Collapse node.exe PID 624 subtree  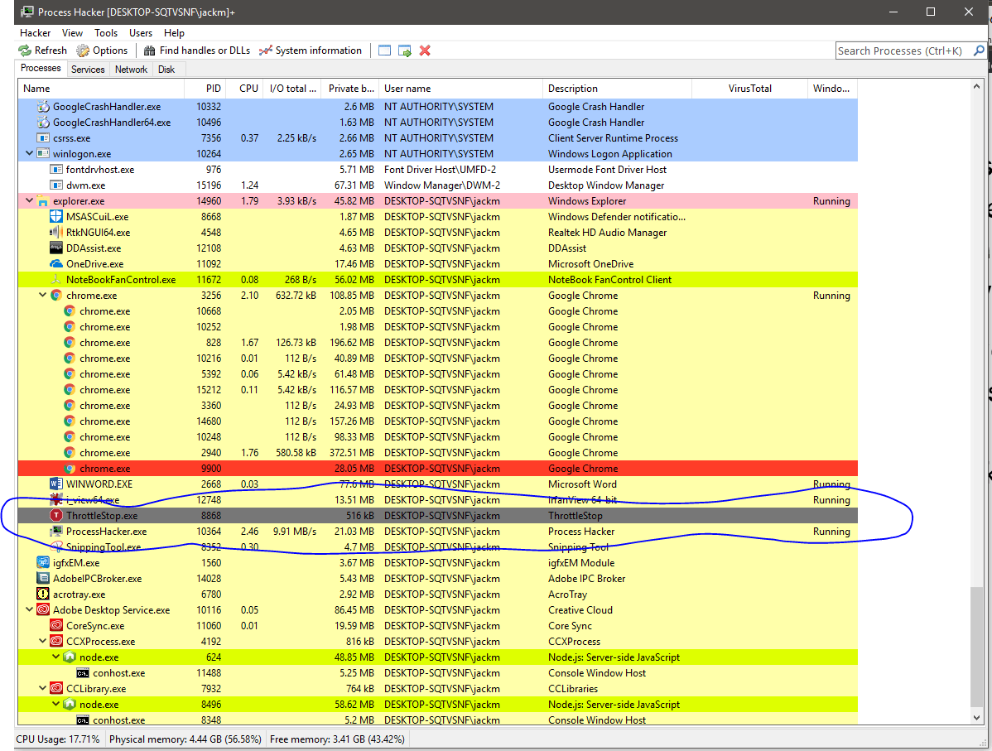[x=55, y=657]
